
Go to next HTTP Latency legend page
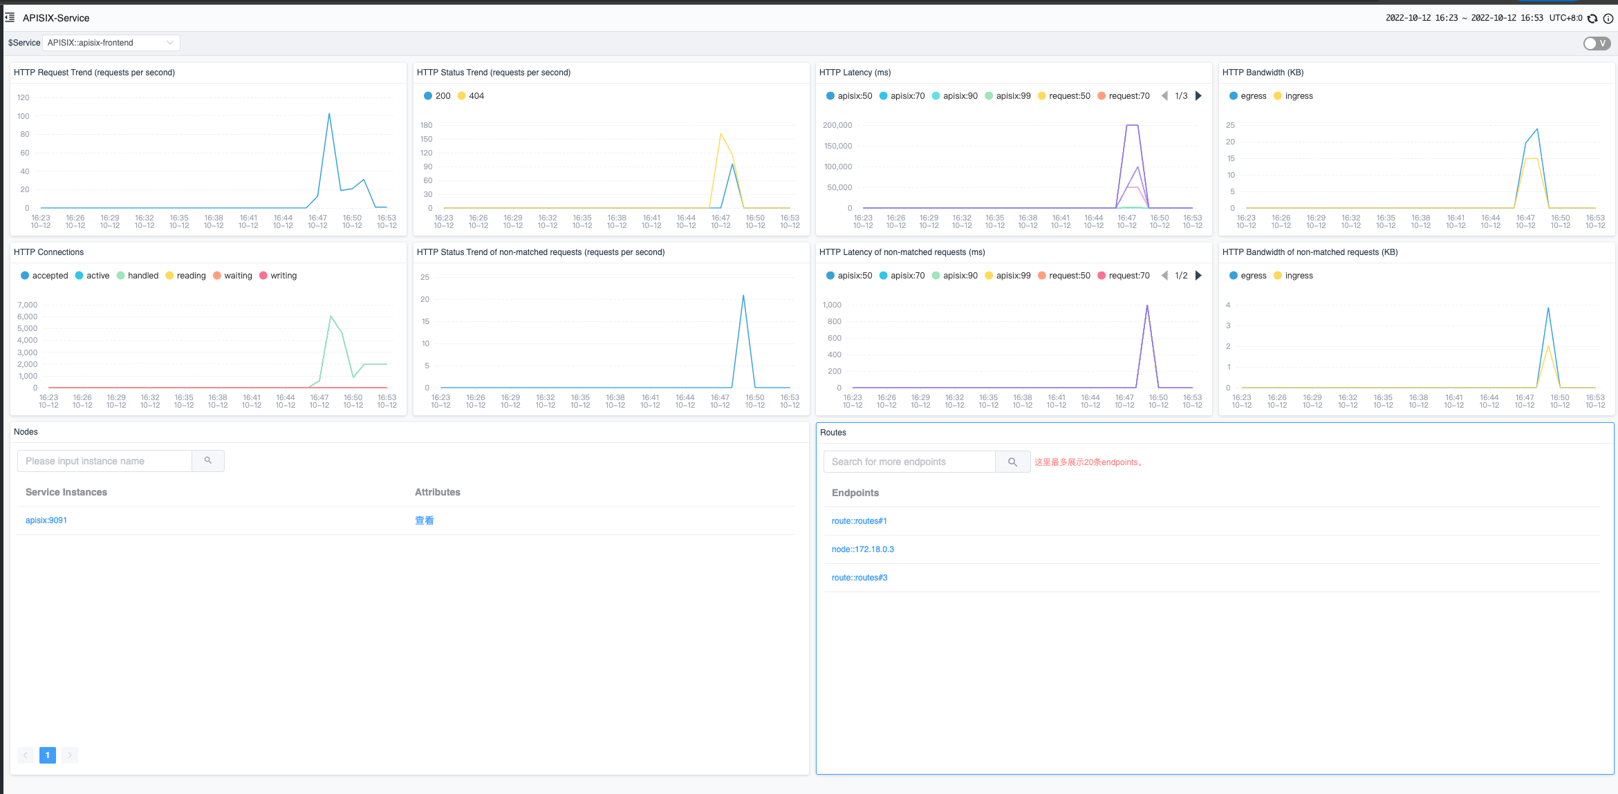(x=1198, y=96)
